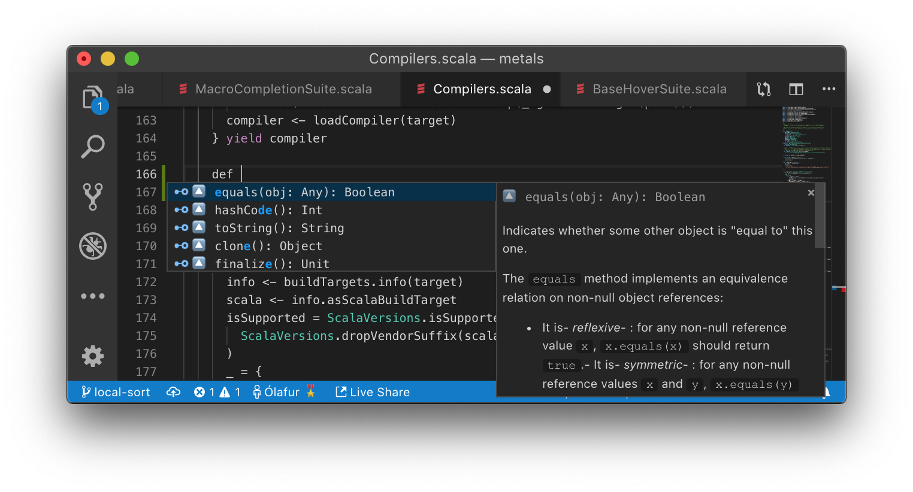Click the cloud upload status bar icon
The height and width of the screenshot is (492, 913).
click(x=173, y=392)
